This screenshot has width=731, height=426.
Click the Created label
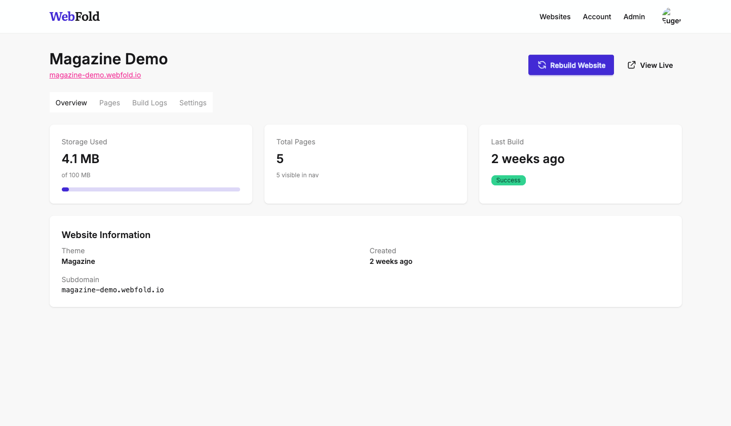coord(383,251)
